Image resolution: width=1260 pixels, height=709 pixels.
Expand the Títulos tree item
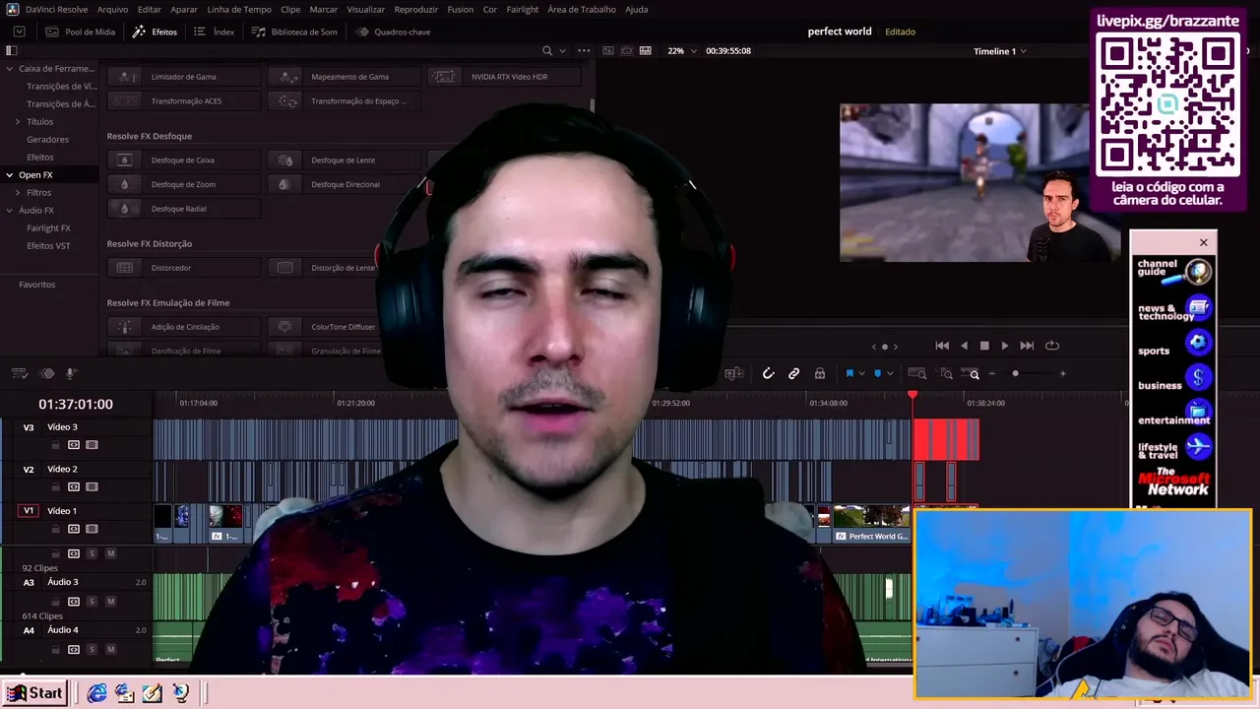pyautogui.click(x=18, y=121)
